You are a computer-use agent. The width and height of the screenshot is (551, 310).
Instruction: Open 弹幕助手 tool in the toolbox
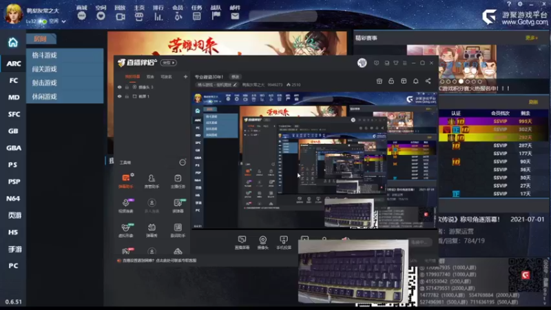tap(126, 181)
